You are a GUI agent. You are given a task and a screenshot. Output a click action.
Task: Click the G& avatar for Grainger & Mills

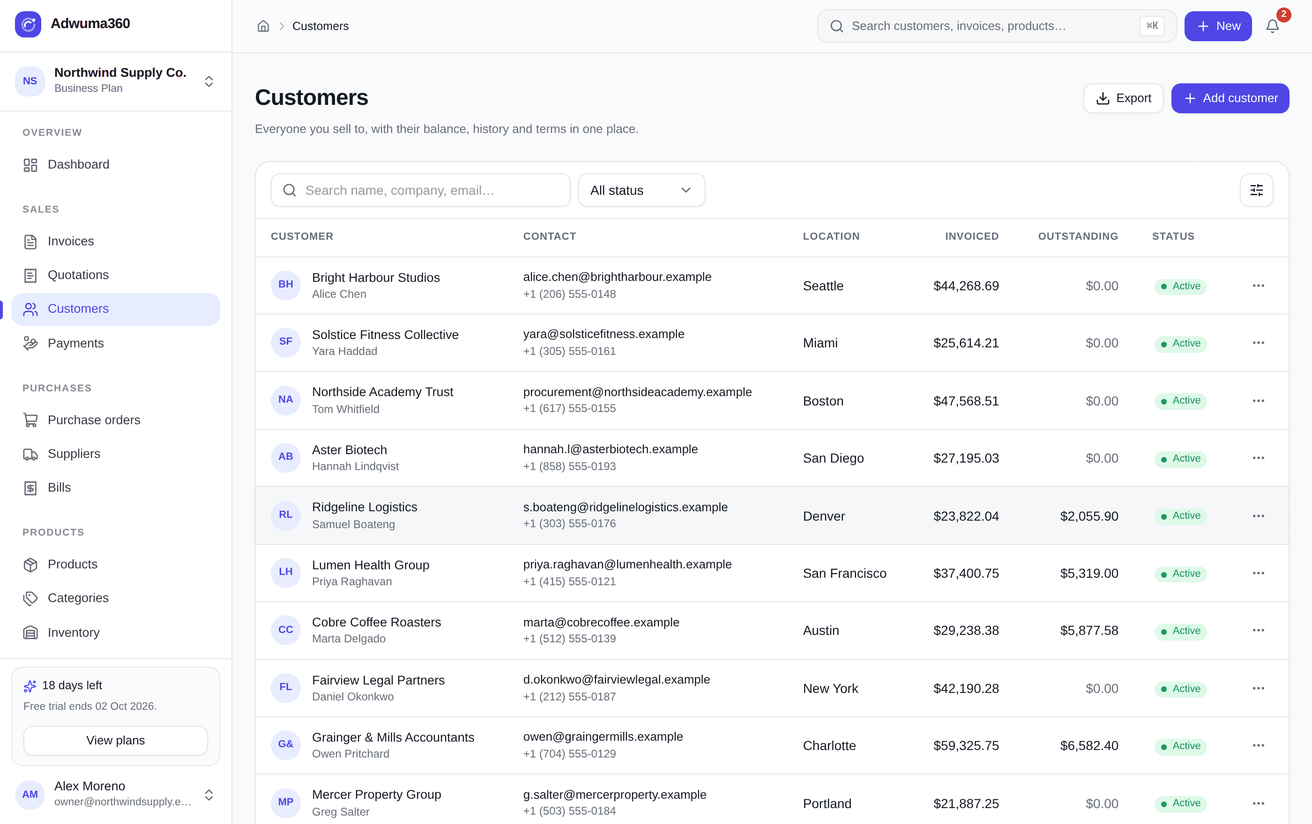[x=285, y=744]
